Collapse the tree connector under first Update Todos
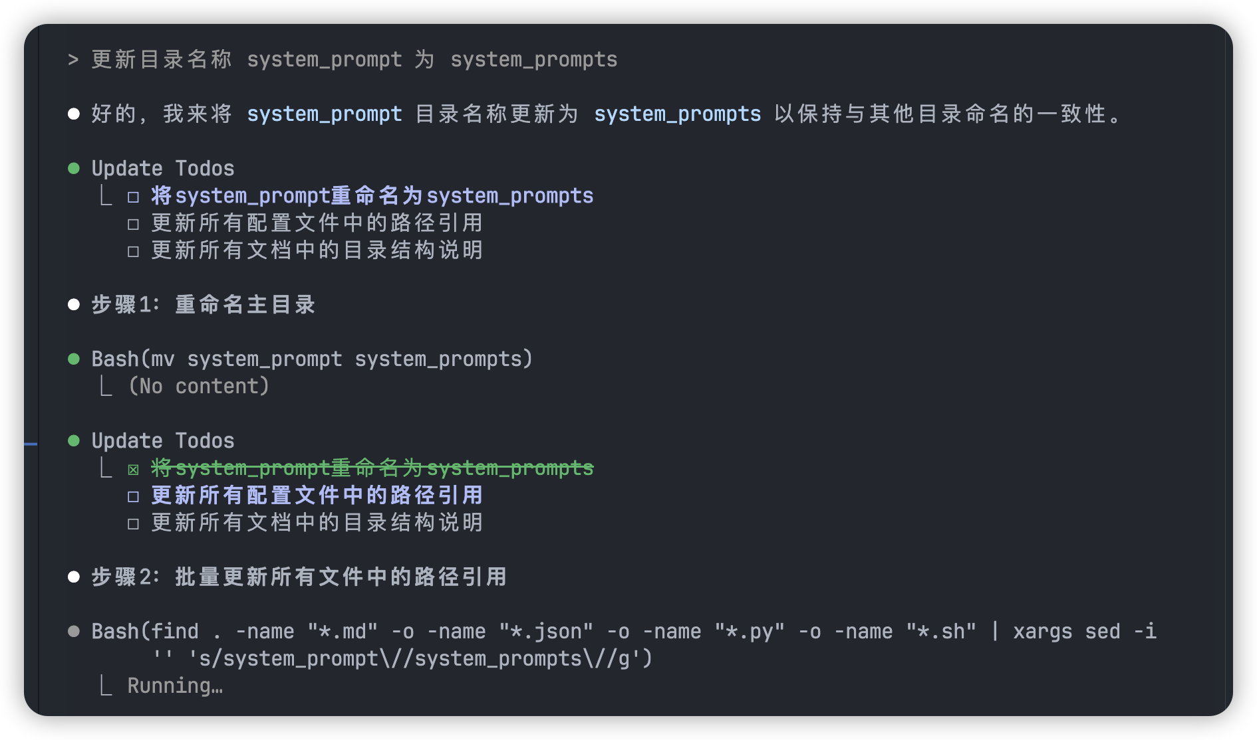1257x740 pixels. tap(105, 195)
